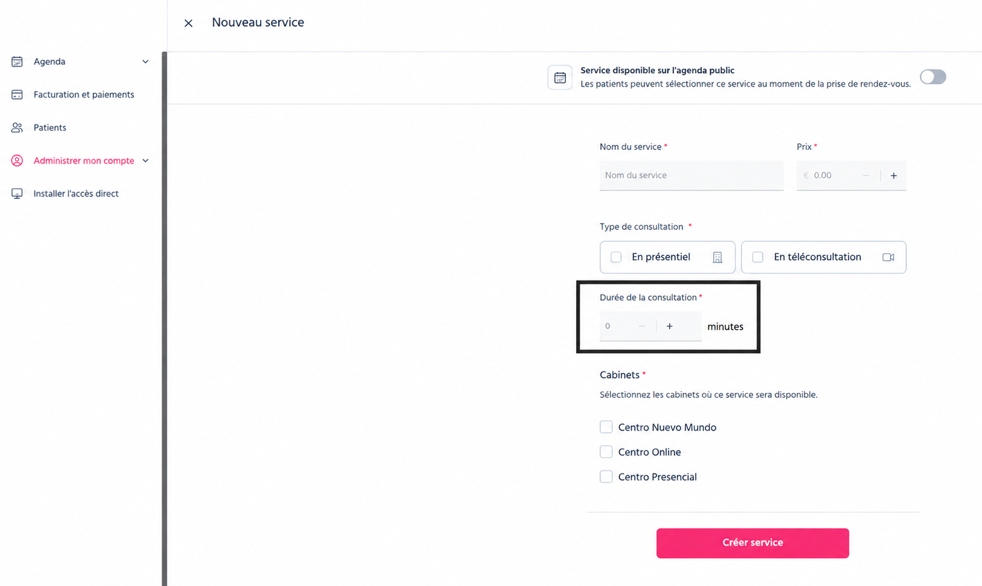Open Facturation et paiements section
Viewport: 982px width, 586px height.
pyautogui.click(x=83, y=95)
